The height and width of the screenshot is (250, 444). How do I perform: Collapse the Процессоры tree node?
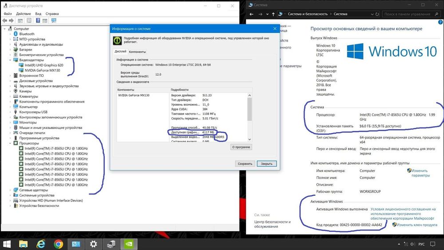[x=10, y=143]
